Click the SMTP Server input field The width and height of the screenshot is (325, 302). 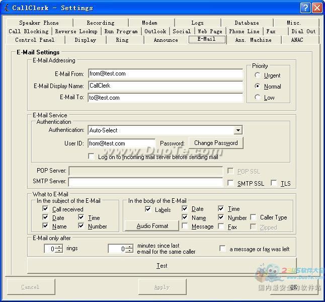click(x=145, y=182)
